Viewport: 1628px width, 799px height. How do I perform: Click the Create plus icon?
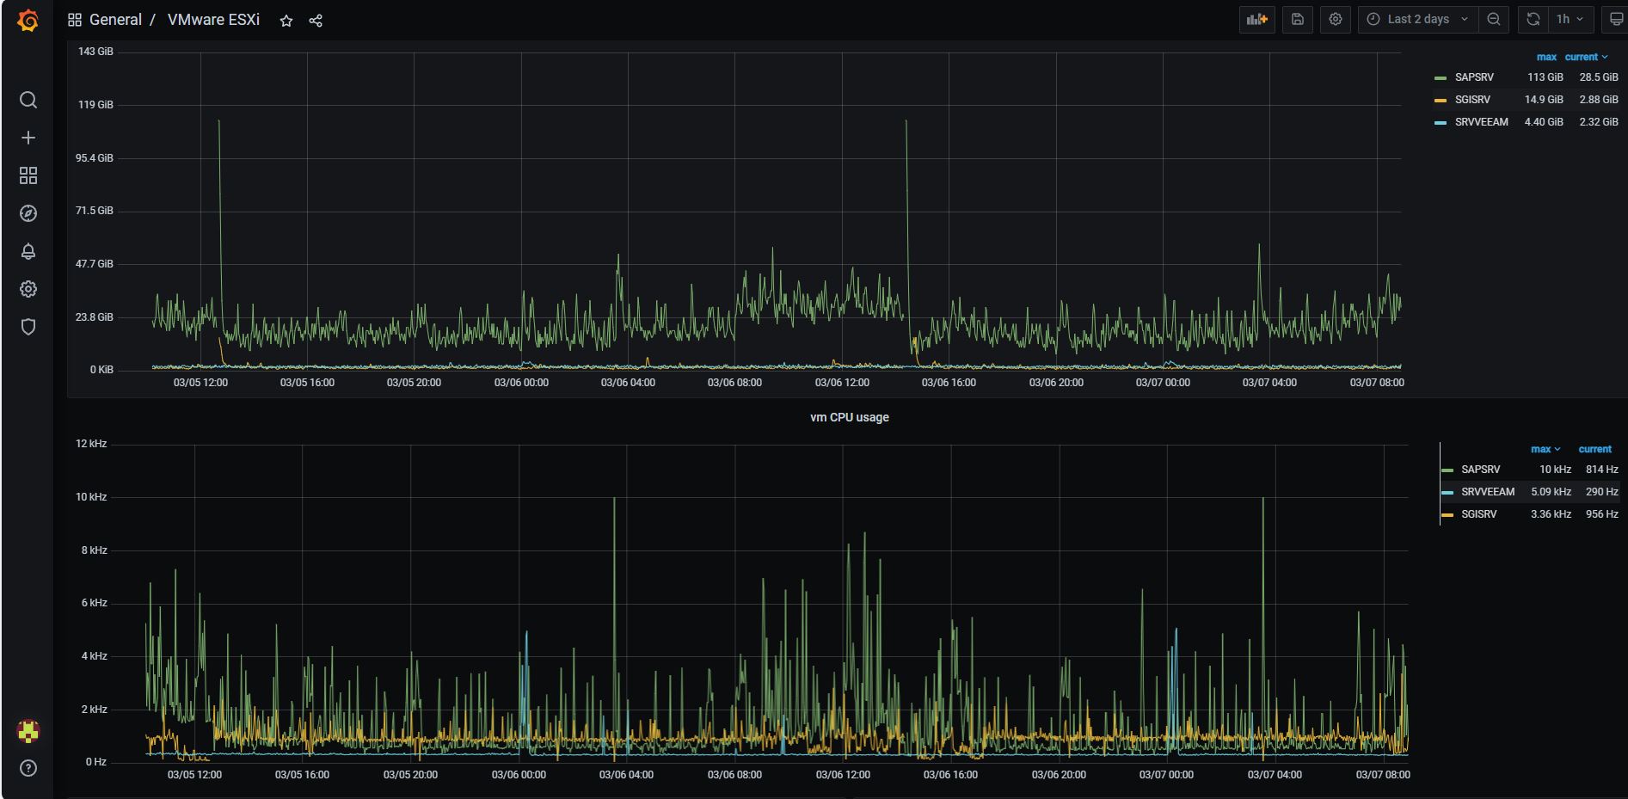28,138
